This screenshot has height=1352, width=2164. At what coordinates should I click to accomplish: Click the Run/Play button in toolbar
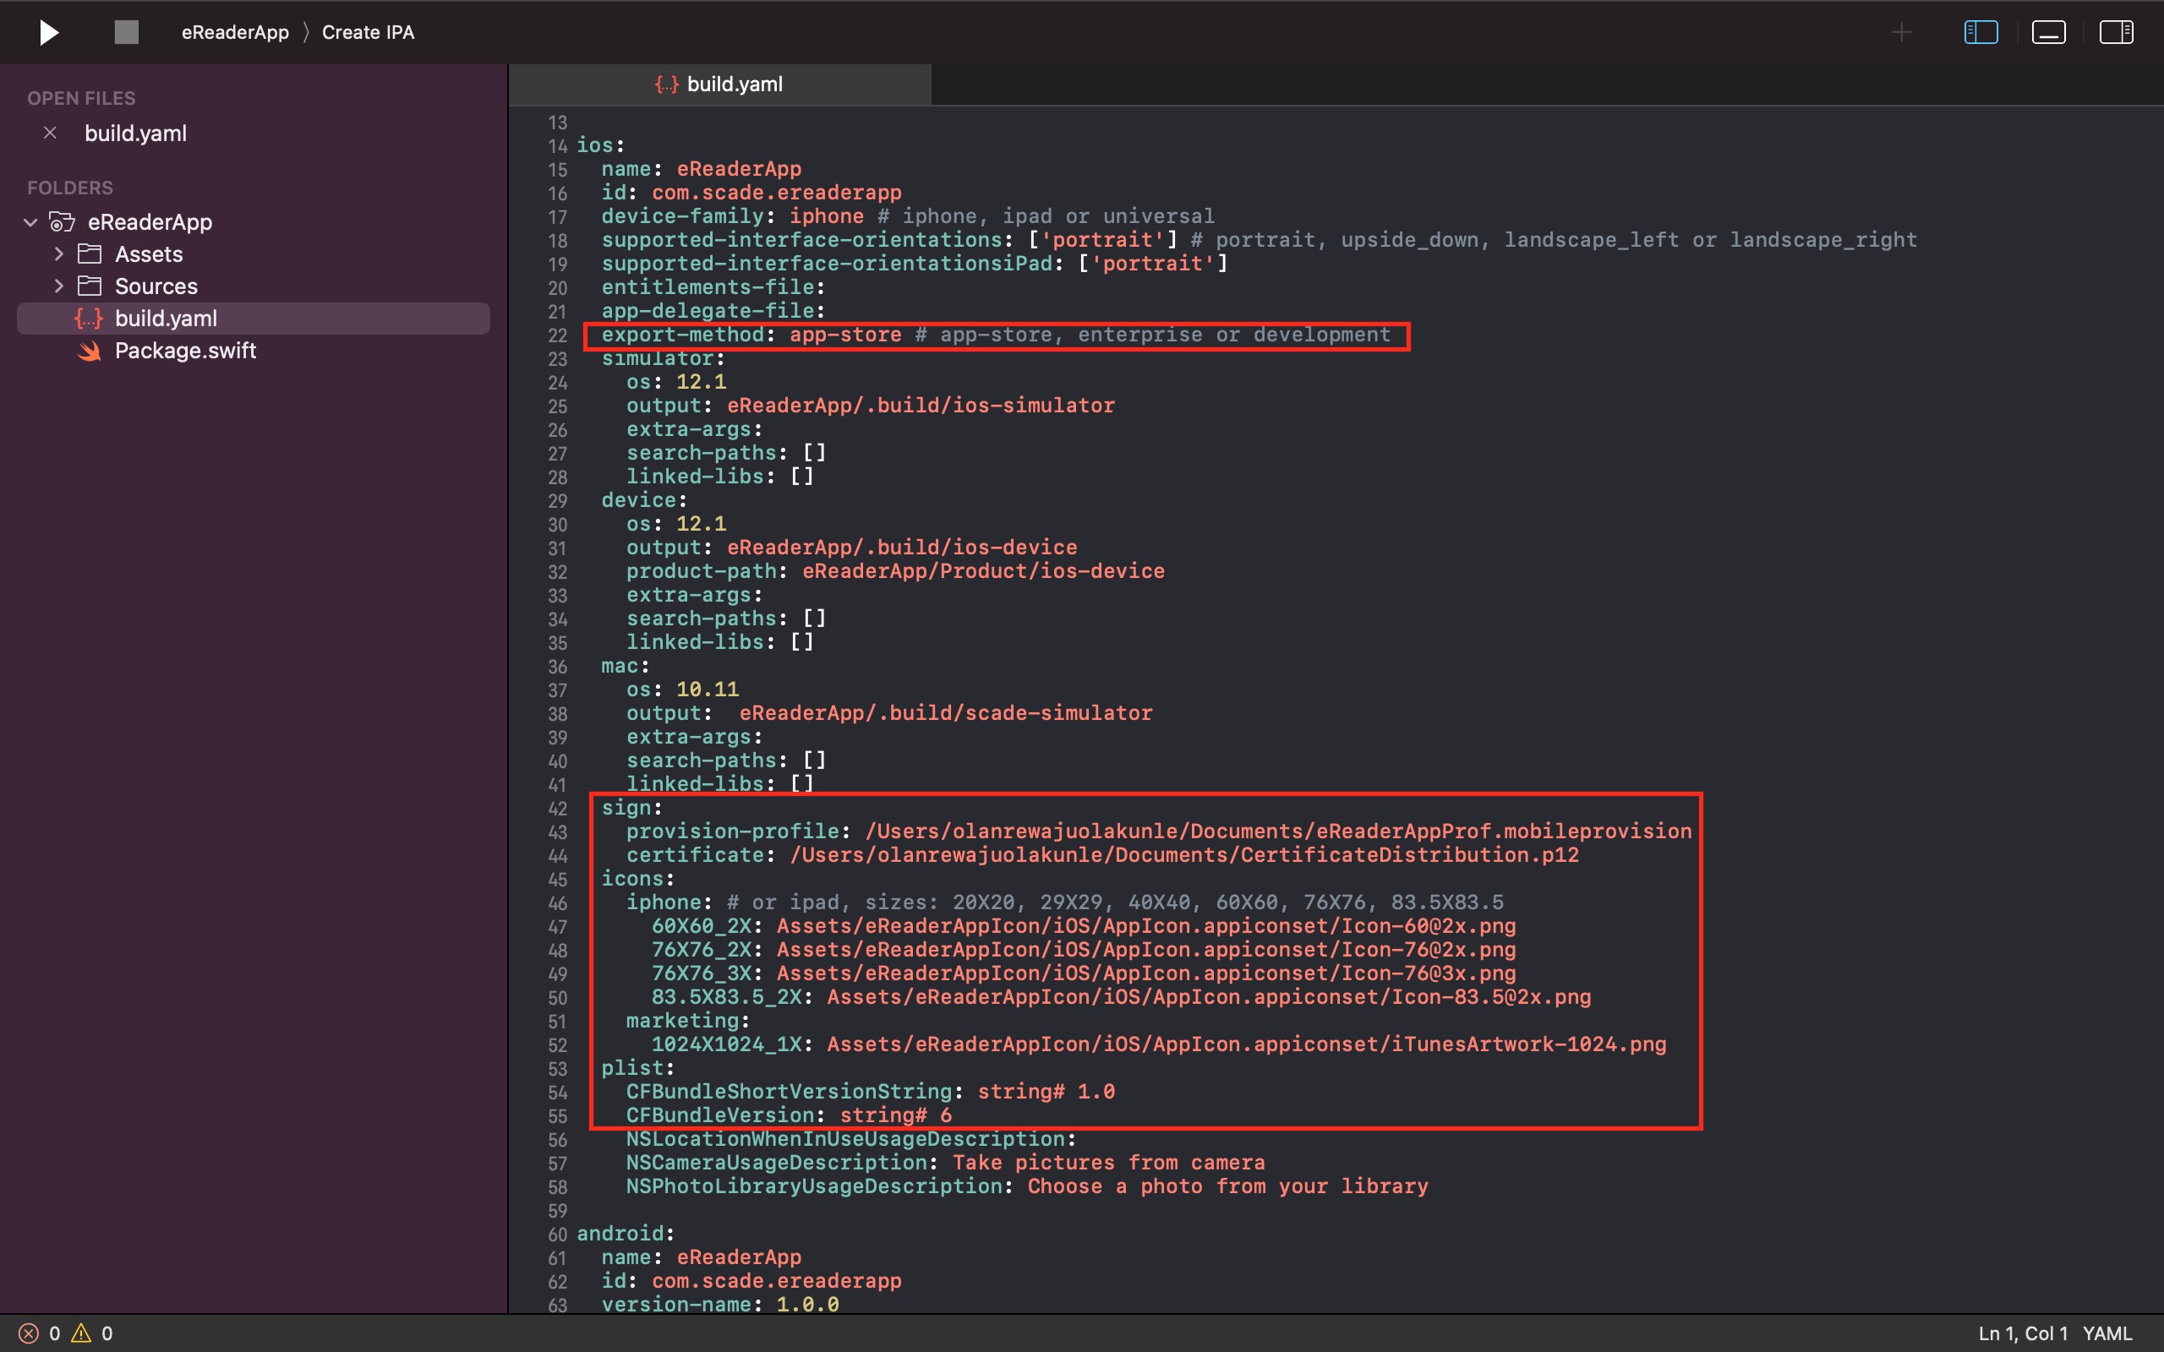click(45, 31)
